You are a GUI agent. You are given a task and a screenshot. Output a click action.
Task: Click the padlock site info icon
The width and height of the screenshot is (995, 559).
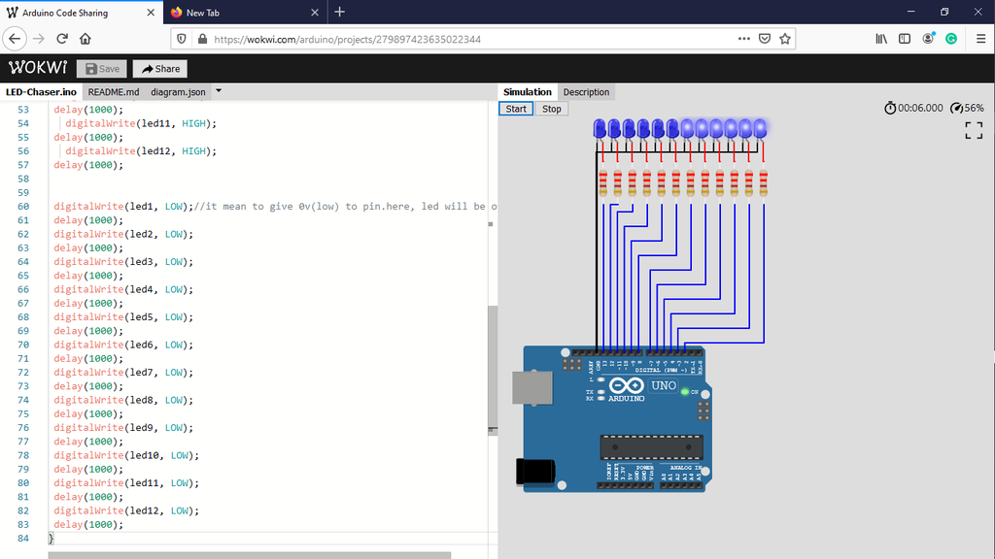(x=202, y=39)
